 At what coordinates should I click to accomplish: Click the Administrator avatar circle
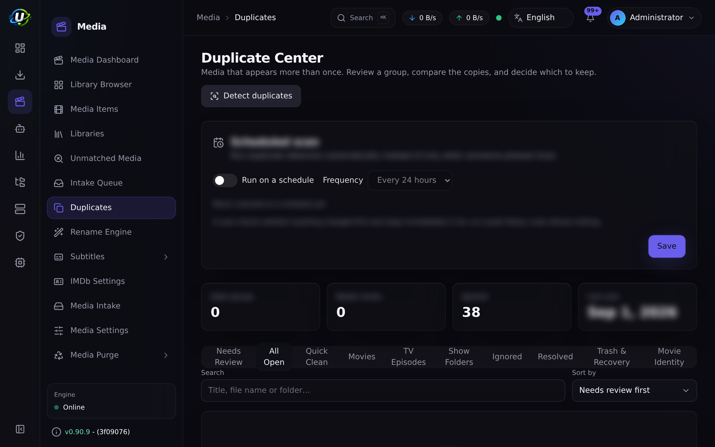[618, 18]
